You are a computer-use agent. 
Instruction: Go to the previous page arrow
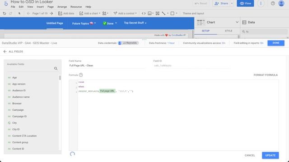(x=28, y=13)
